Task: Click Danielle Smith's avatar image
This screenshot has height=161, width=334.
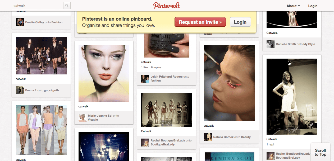Action: tap(270, 44)
